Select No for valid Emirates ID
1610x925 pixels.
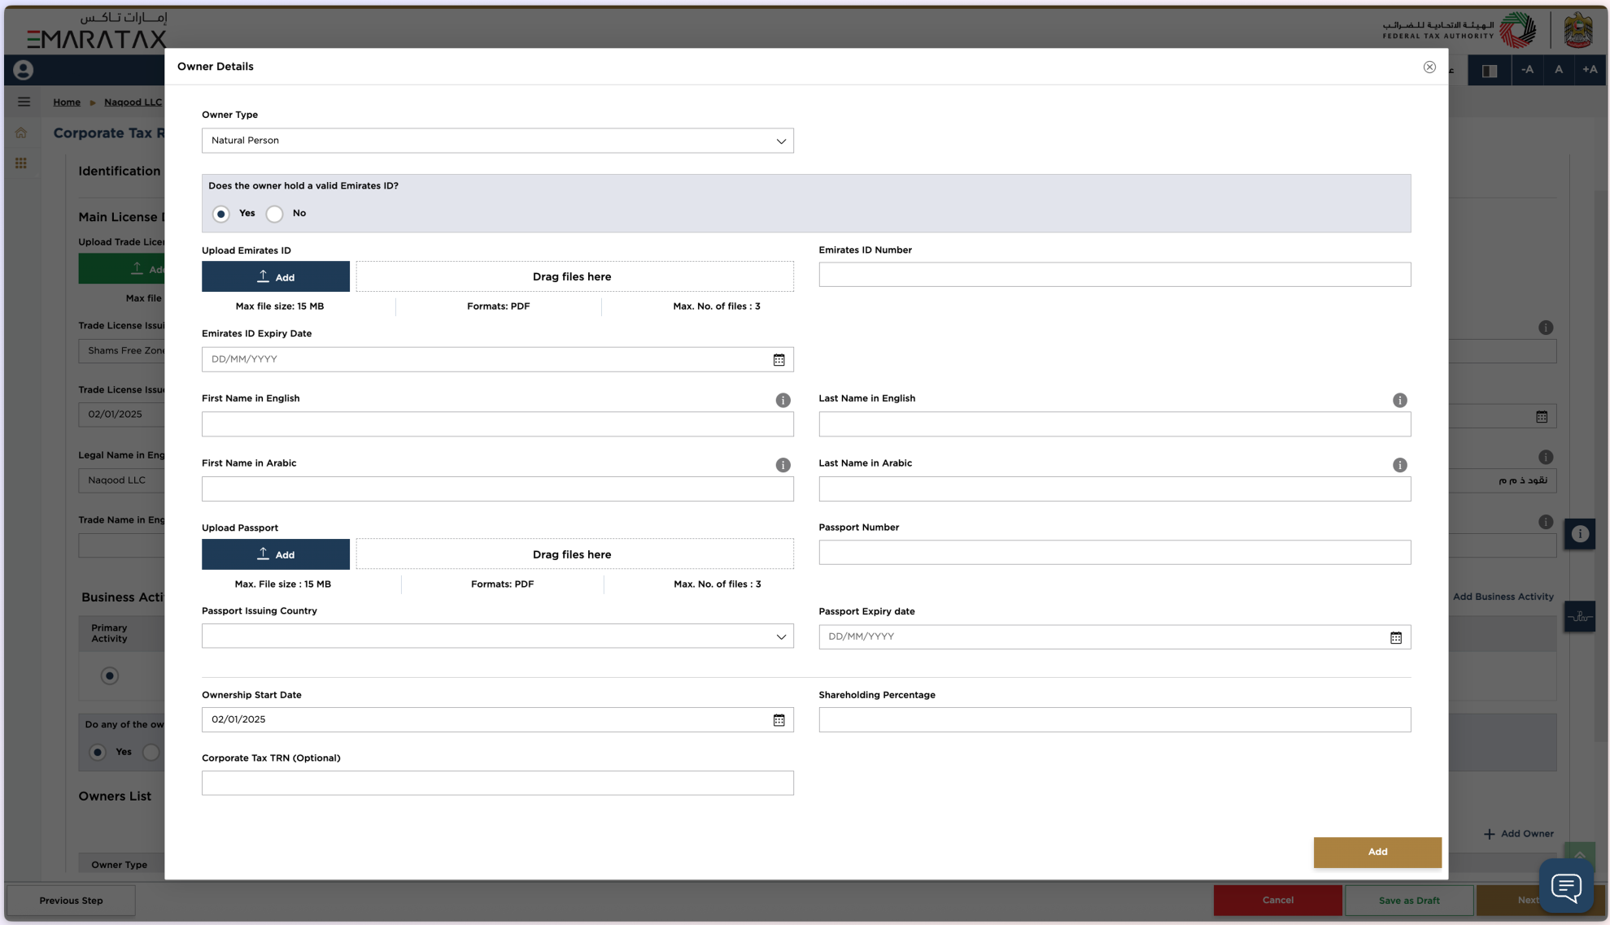click(x=275, y=215)
